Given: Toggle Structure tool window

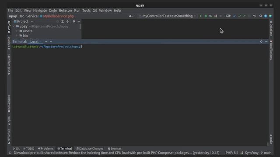Looking at the screenshot, I should pos(9,137).
